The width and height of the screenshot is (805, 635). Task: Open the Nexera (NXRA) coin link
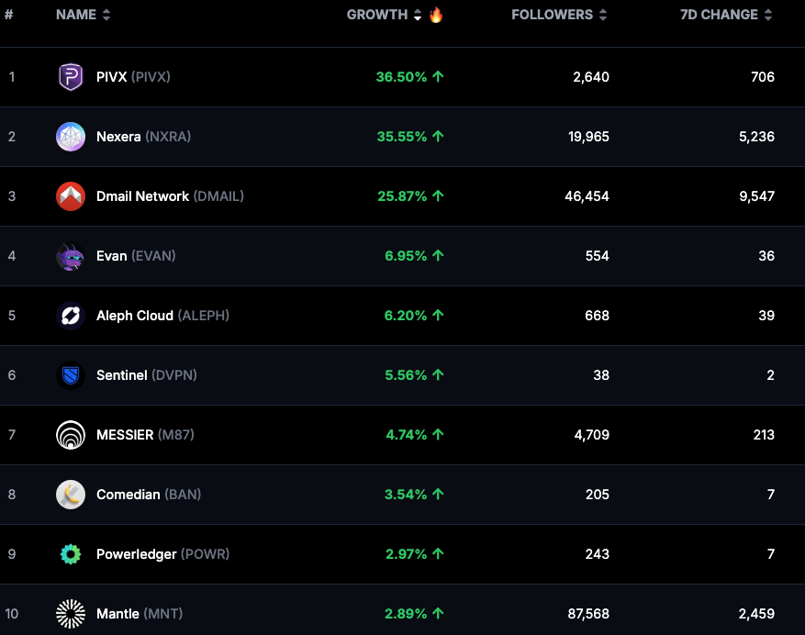[144, 137]
